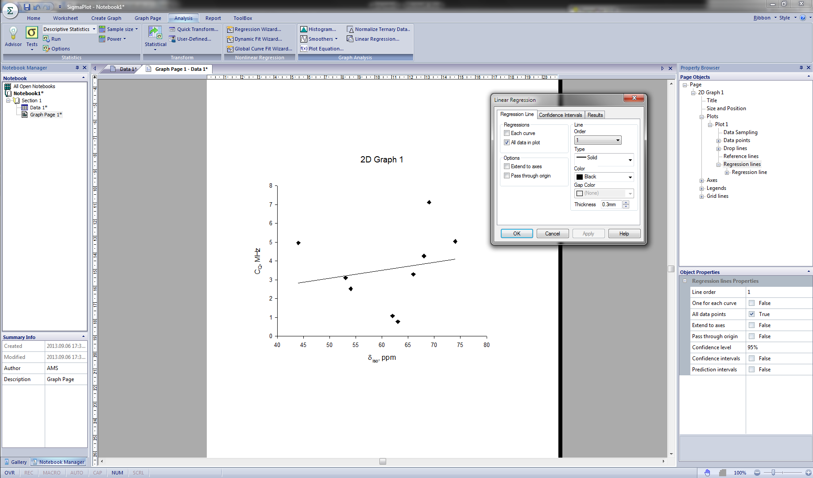Open the line Type dropdown
The height and width of the screenshot is (478, 813).
coord(604,158)
